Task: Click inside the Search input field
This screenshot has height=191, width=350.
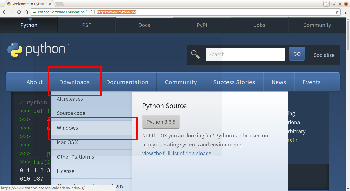Action: click(x=245, y=54)
